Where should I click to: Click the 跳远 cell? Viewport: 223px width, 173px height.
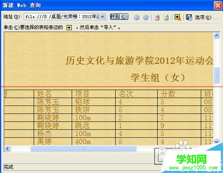[94, 126]
